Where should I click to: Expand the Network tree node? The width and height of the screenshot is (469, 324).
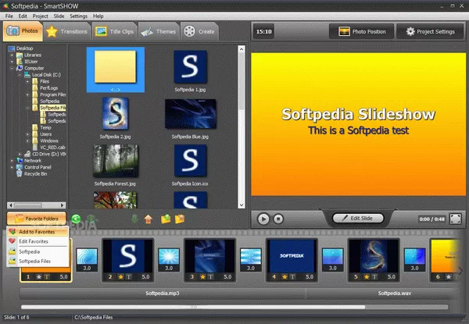[x=12, y=159]
